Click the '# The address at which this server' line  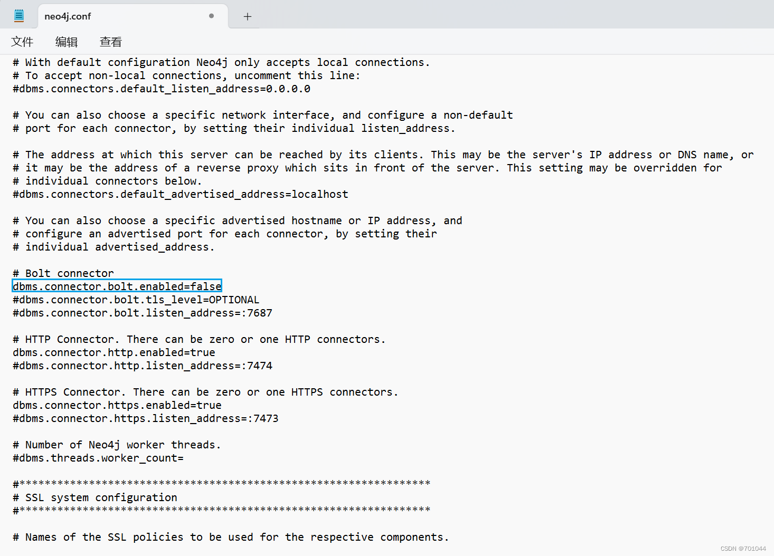383,155
